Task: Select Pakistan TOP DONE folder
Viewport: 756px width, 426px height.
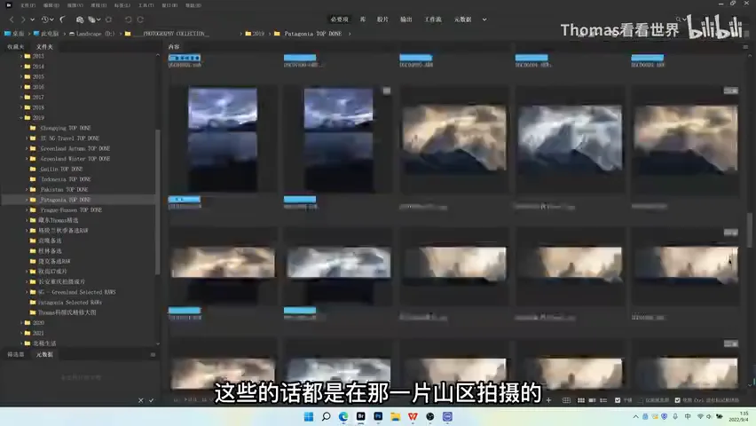Action: [64, 190]
